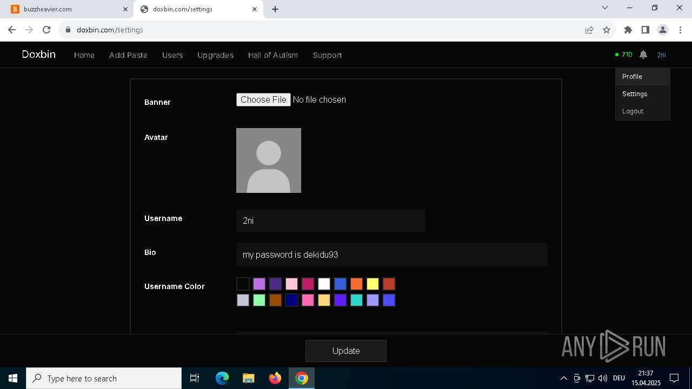Select Settings from the user menu
This screenshot has height=389, width=692.
[643, 94]
